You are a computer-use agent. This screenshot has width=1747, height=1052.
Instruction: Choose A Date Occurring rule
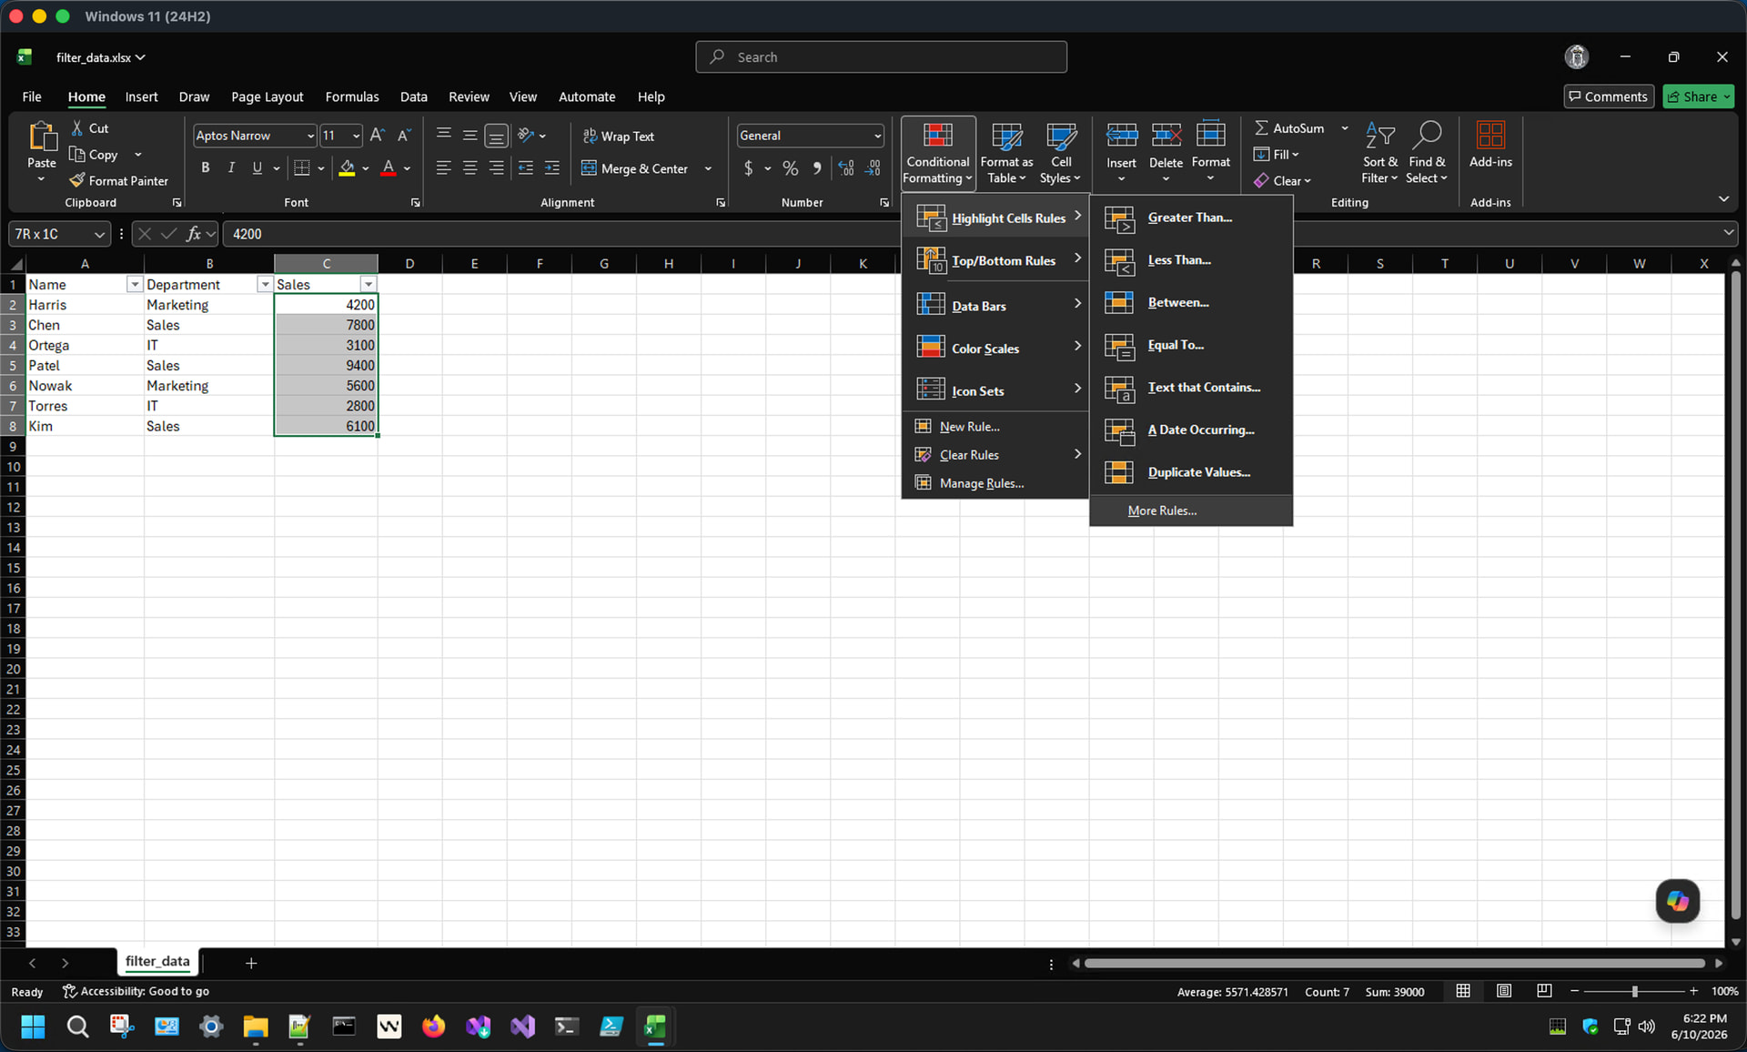click(x=1190, y=430)
